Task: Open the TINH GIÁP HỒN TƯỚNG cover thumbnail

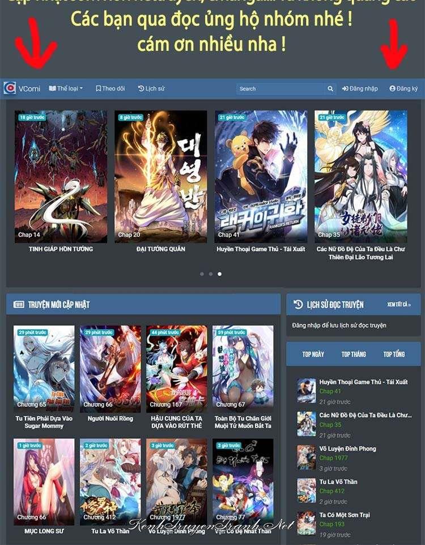Action: 61,176
